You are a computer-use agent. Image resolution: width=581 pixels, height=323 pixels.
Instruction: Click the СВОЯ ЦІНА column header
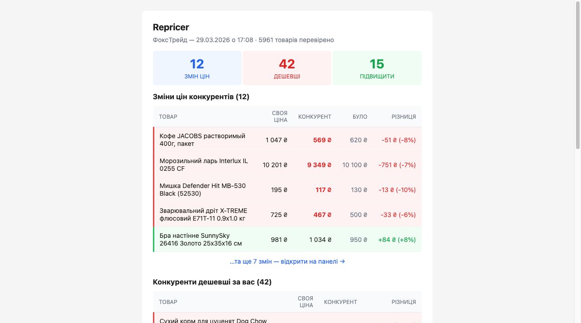(280, 116)
